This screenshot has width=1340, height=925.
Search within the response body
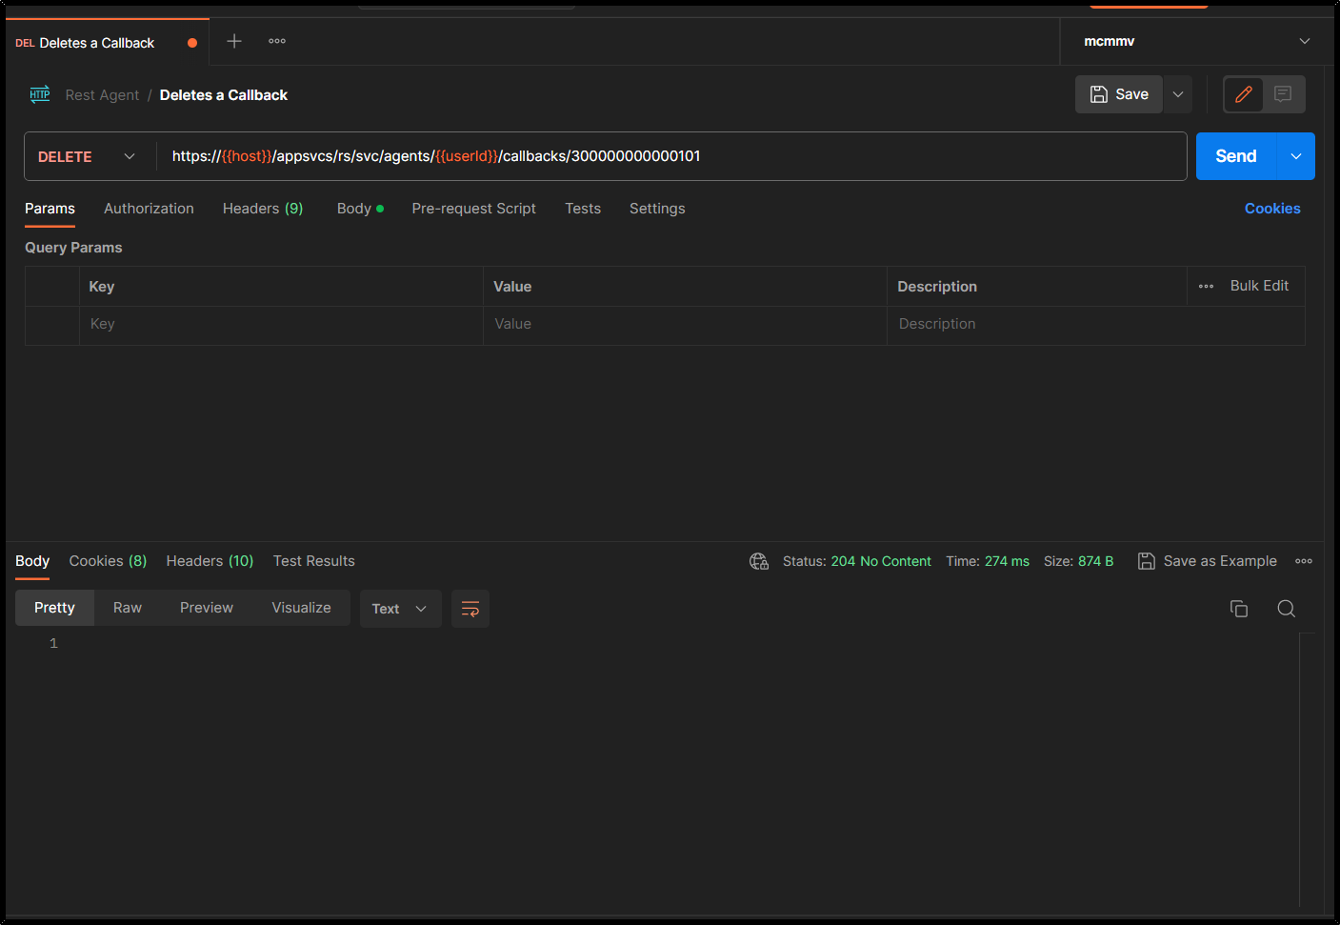[1287, 609]
